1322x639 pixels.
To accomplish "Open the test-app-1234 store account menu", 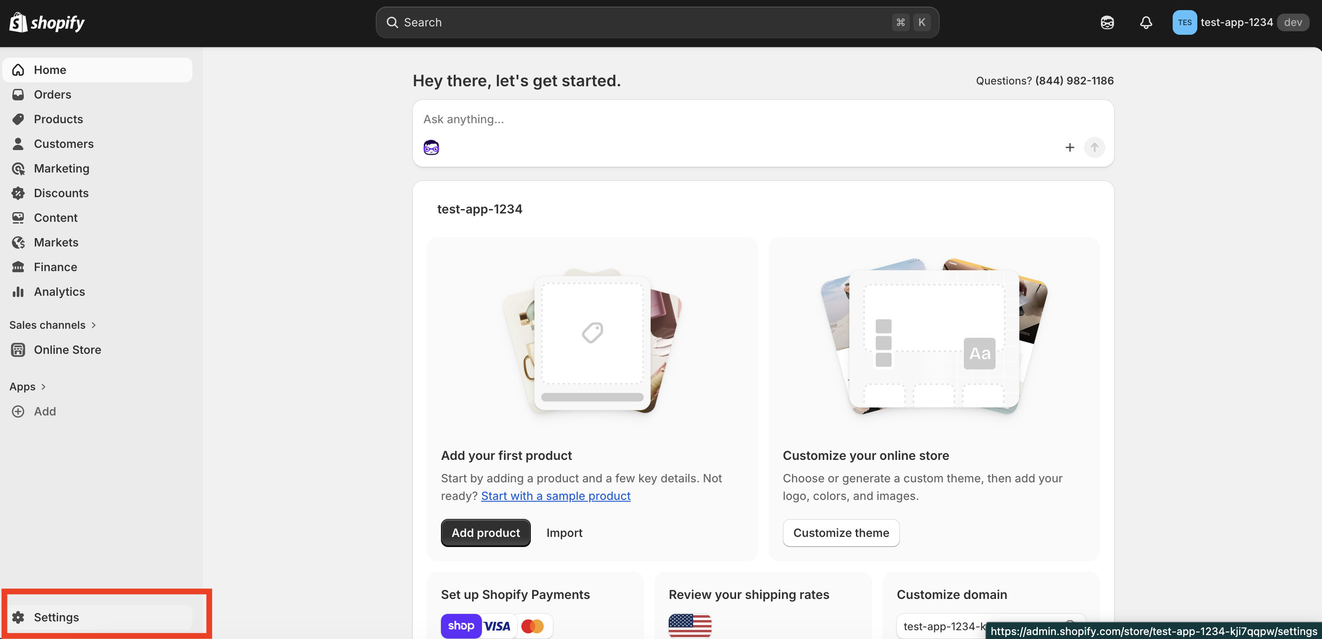I will pyautogui.click(x=1241, y=22).
